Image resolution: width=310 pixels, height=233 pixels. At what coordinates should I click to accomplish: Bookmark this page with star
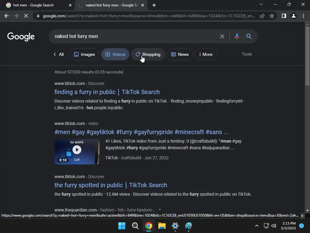coord(272,16)
